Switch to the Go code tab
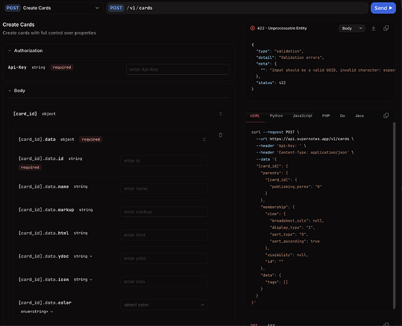This screenshot has height=326, width=402. [x=342, y=115]
